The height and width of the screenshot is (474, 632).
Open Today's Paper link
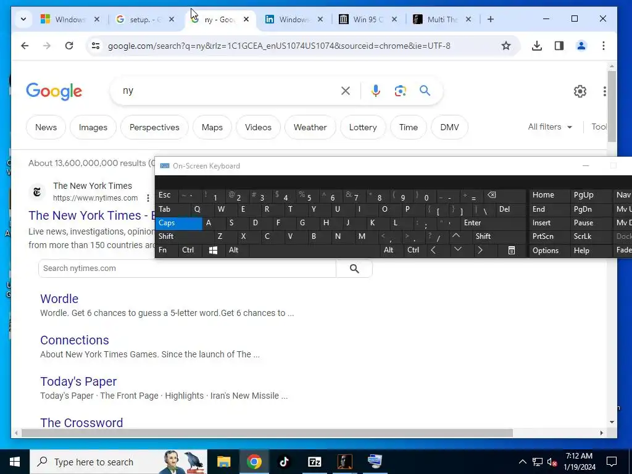(78, 381)
